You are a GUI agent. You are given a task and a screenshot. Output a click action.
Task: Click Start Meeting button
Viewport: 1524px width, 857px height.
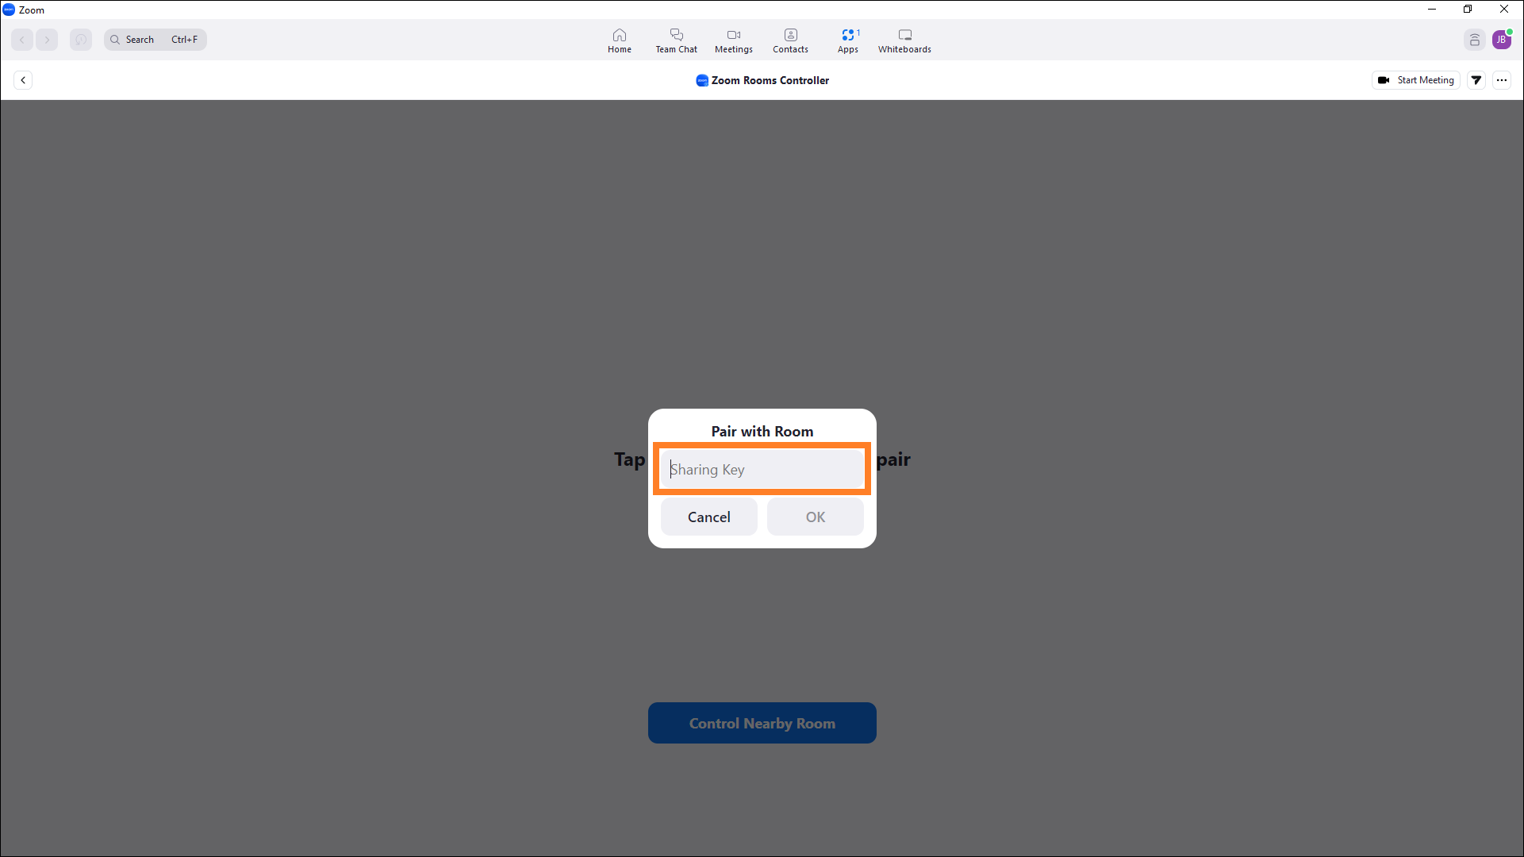[x=1416, y=80]
